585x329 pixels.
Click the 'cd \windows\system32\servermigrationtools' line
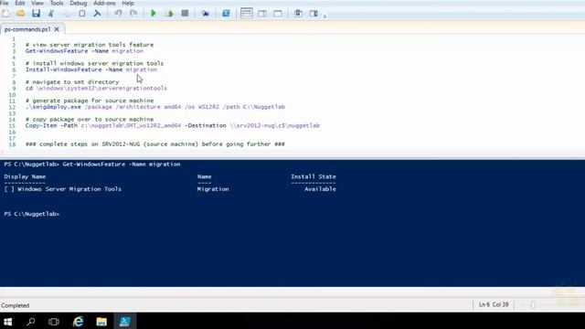(96, 88)
